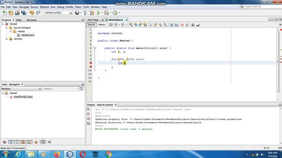The image size is (282, 158).
Task: Collapse the Nested project tree node
Action: pos(3,24)
